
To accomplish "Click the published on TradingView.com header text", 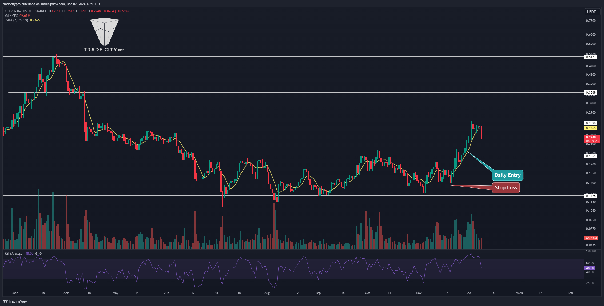I will (x=43, y=4).
